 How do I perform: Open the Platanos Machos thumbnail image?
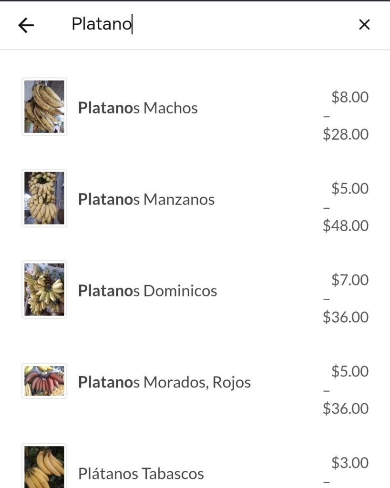[x=44, y=106]
